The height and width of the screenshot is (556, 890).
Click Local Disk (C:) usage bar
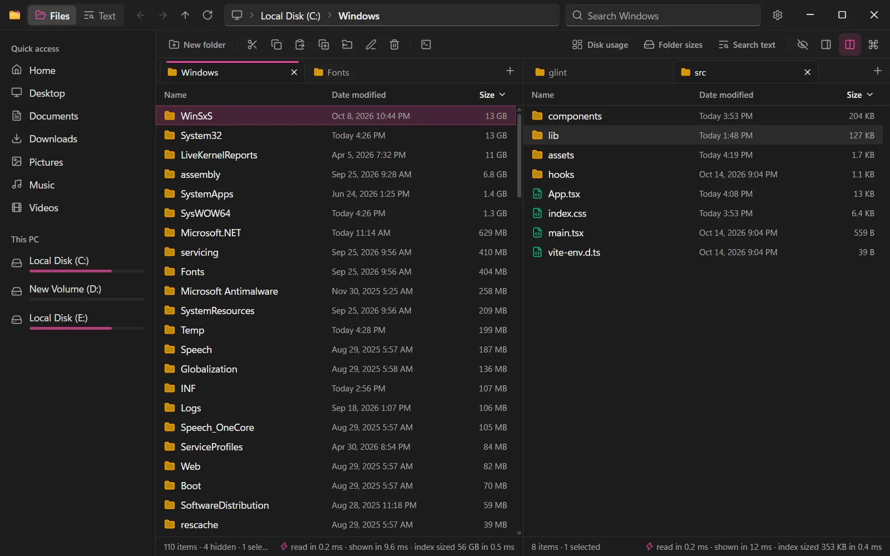coord(87,271)
